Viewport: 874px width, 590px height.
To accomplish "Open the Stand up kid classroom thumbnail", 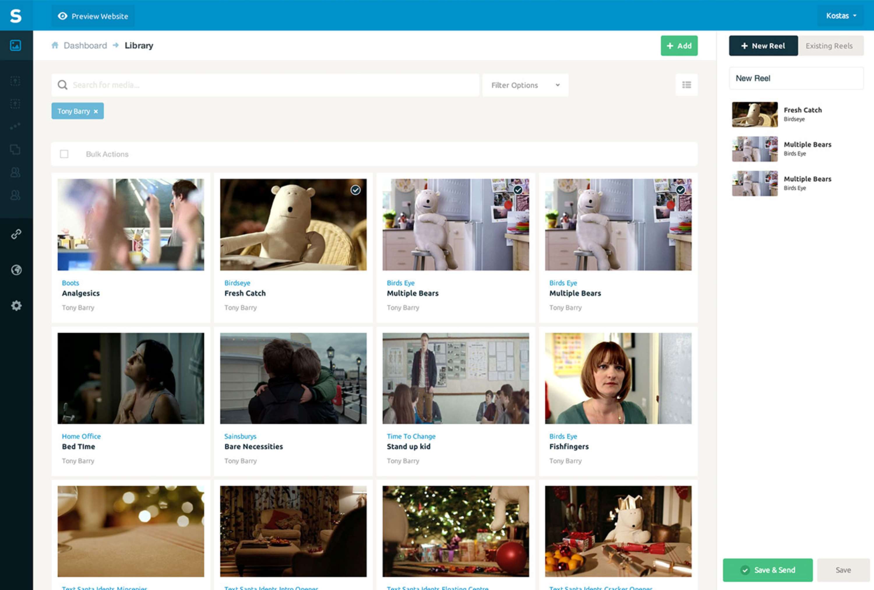I will click(456, 378).
